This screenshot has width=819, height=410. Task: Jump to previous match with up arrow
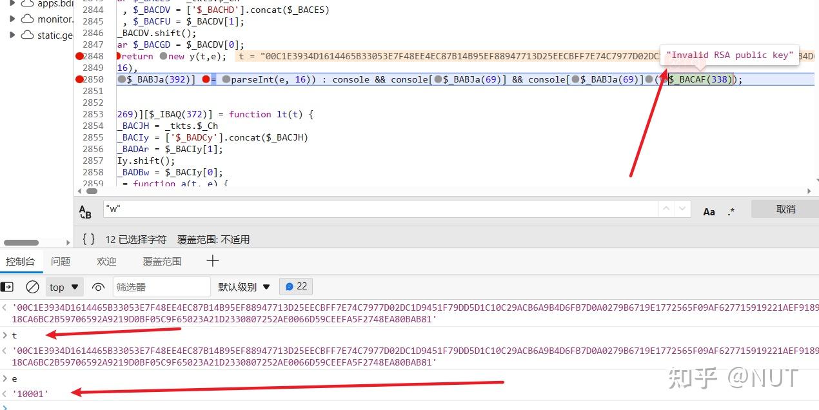666,208
